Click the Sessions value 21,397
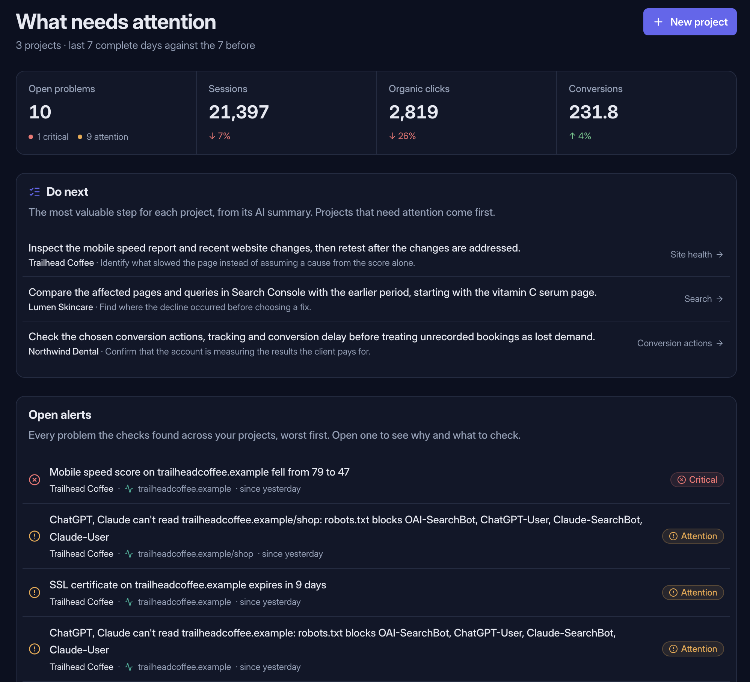 (239, 112)
